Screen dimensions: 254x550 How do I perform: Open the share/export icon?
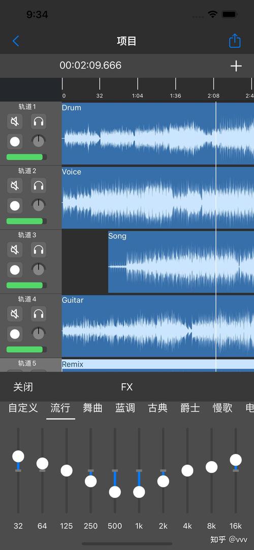pyautogui.click(x=235, y=41)
